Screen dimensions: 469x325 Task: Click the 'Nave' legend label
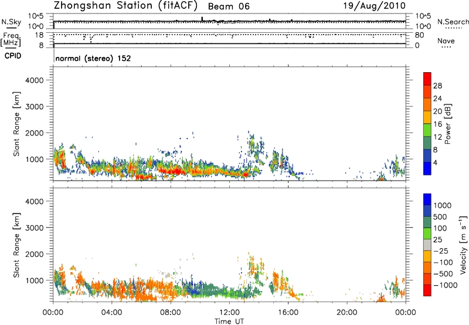pyautogui.click(x=446, y=40)
